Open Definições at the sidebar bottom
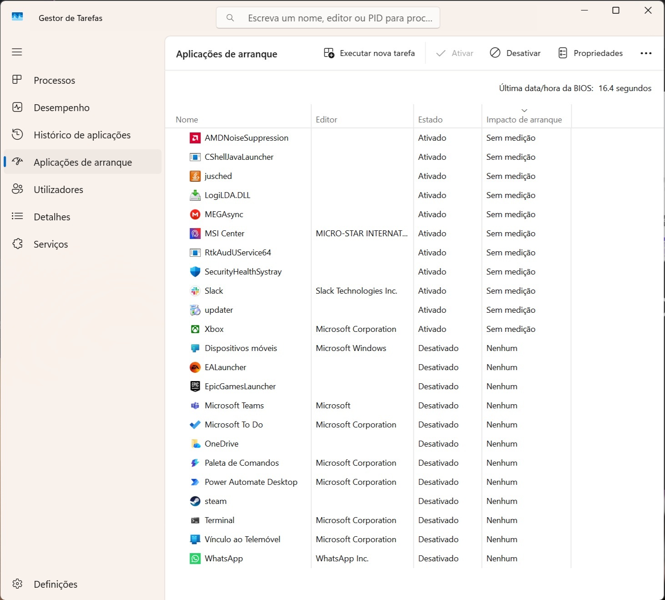This screenshot has width=665, height=600. [x=55, y=584]
